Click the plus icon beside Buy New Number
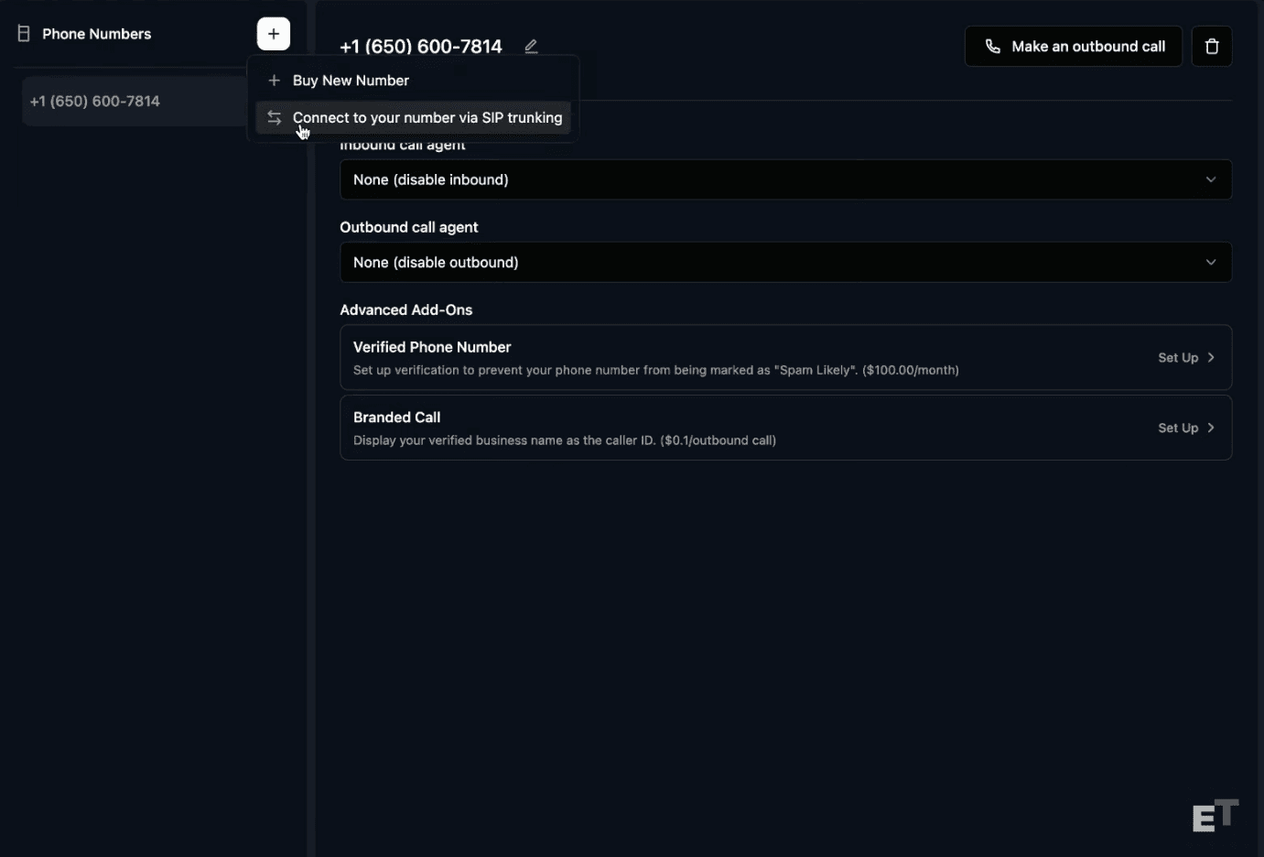The height and width of the screenshot is (857, 1264). (x=274, y=80)
